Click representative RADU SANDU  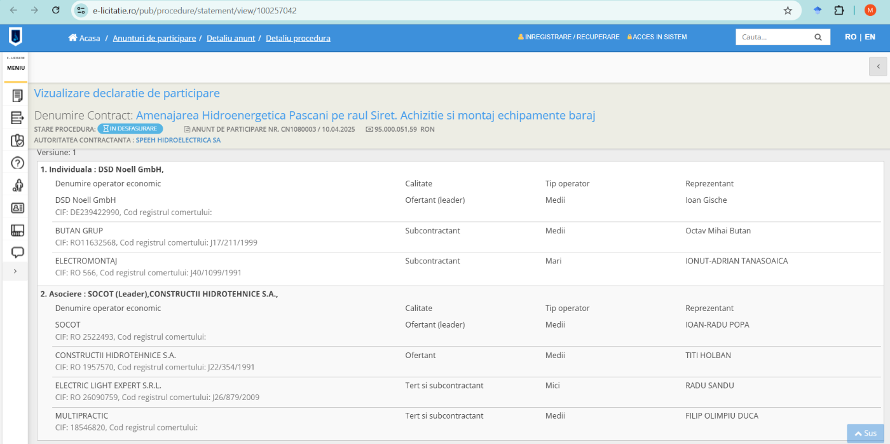tap(709, 385)
